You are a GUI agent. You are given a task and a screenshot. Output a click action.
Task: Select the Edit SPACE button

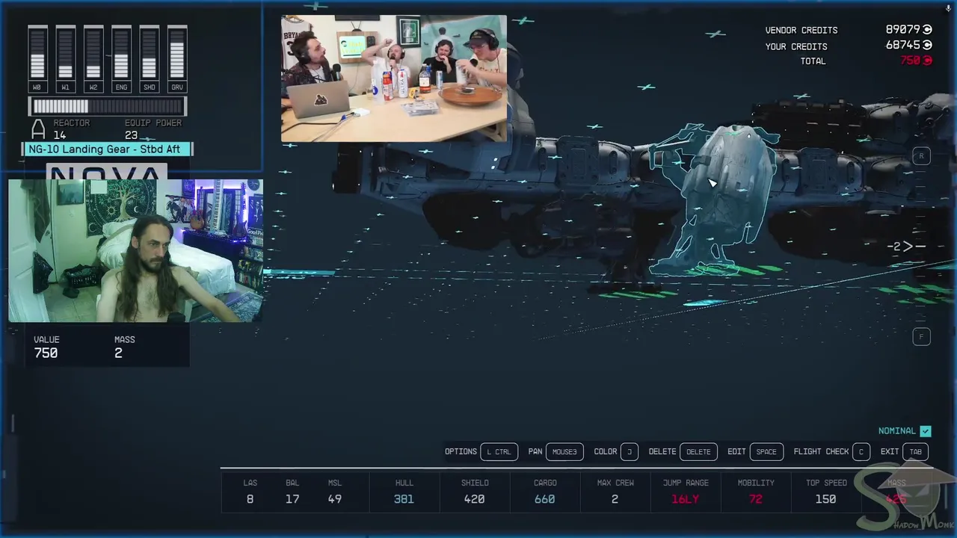coord(766,451)
